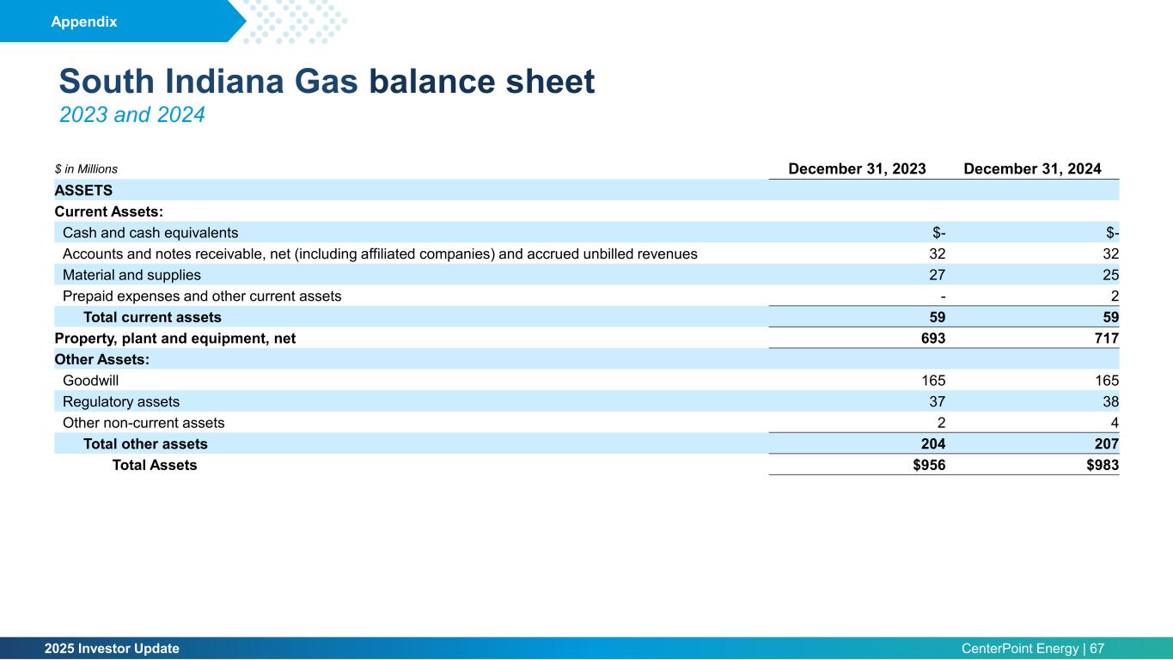
Task: Click the December 31, 2023 column header
Action: (857, 169)
